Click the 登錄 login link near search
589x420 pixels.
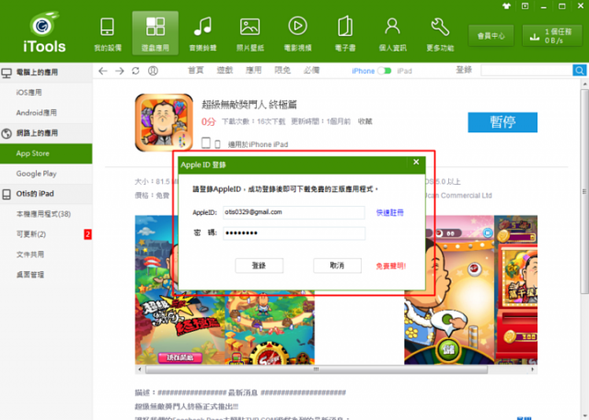pyautogui.click(x=464, y=70)
